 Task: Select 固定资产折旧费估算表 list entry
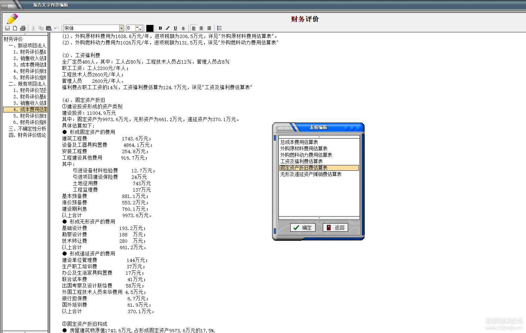click(319, 168)
